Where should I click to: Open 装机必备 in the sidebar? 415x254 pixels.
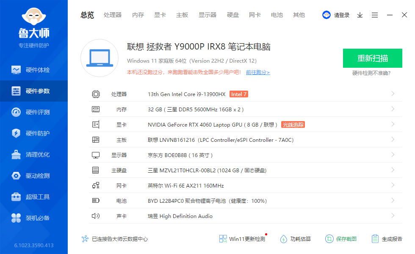click(33, 218)
